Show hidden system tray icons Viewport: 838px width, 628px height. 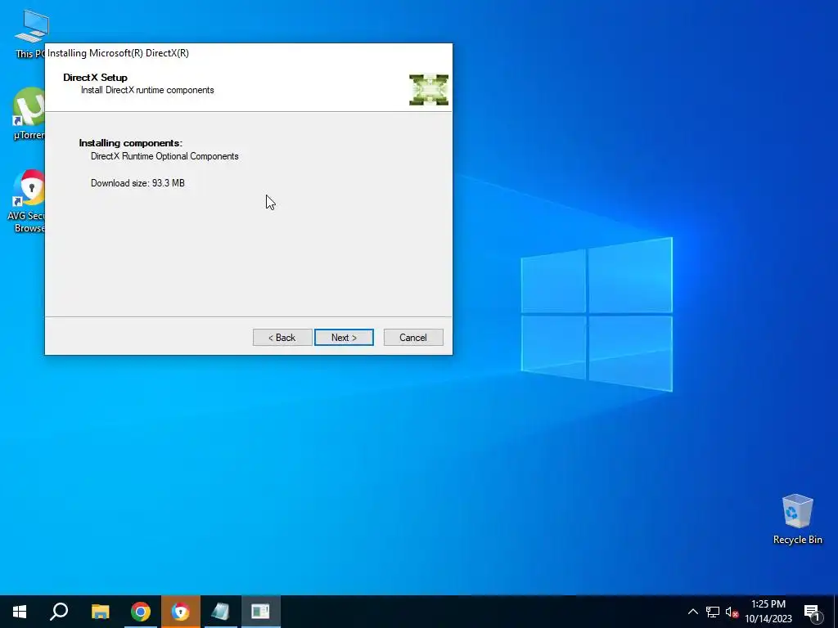tap(692, 612)
